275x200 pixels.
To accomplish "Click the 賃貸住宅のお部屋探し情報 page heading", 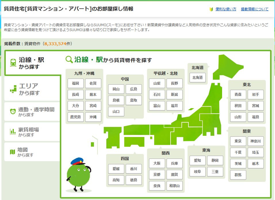I will click(x=68, y=9).
